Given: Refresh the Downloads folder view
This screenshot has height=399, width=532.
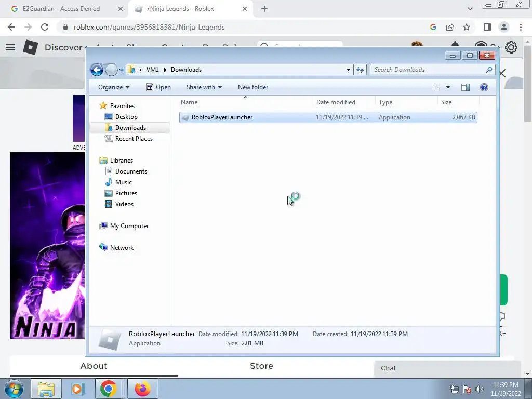Looking at the screenshot, I should tap(360, 70).
